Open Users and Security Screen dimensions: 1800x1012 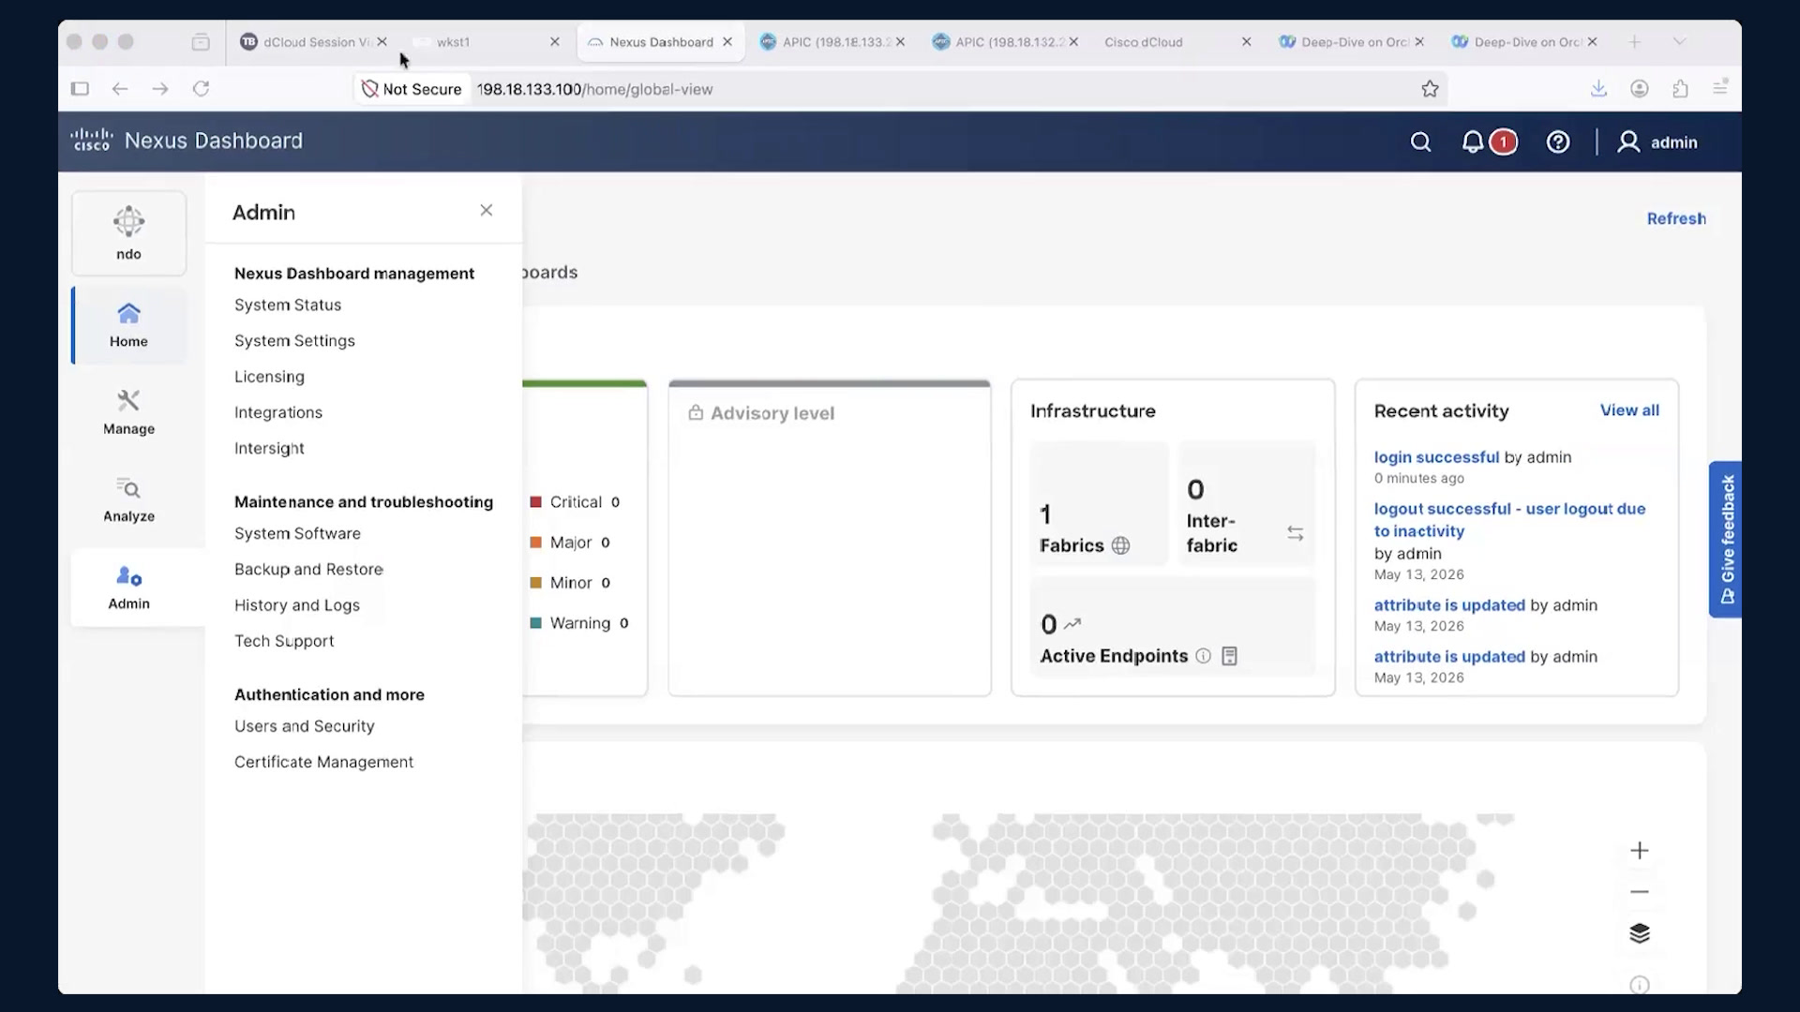[305, 726]
